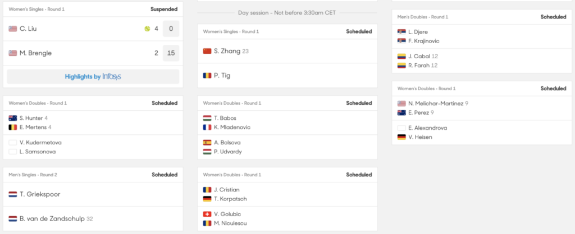Image resolution: width=575 pixels, height=234 pixels.
Task: Open N. Melichar-Martinez player profile
Action: pyautogui.click(x=436, y=104)
